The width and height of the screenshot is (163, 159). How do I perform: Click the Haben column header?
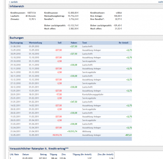[74, 43]
